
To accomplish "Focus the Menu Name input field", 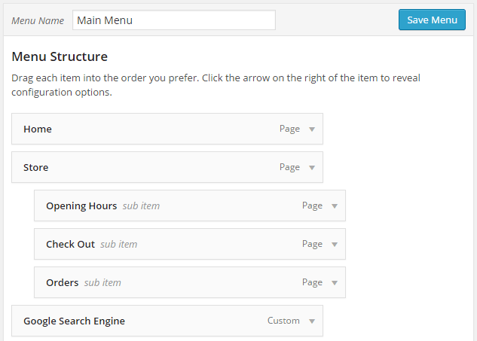I will point(174,20).
